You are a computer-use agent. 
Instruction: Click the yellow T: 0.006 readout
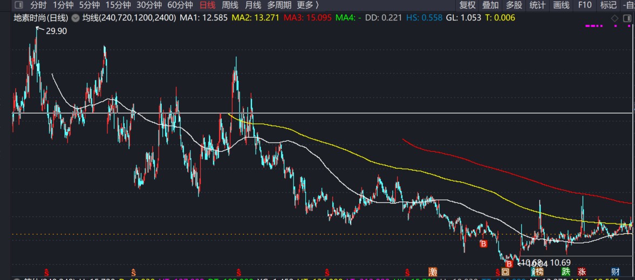[x=500, y=18]
